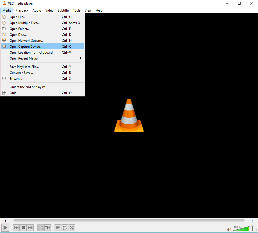
Task: Open the Playback menu
Action: click(x=22, y=11)
